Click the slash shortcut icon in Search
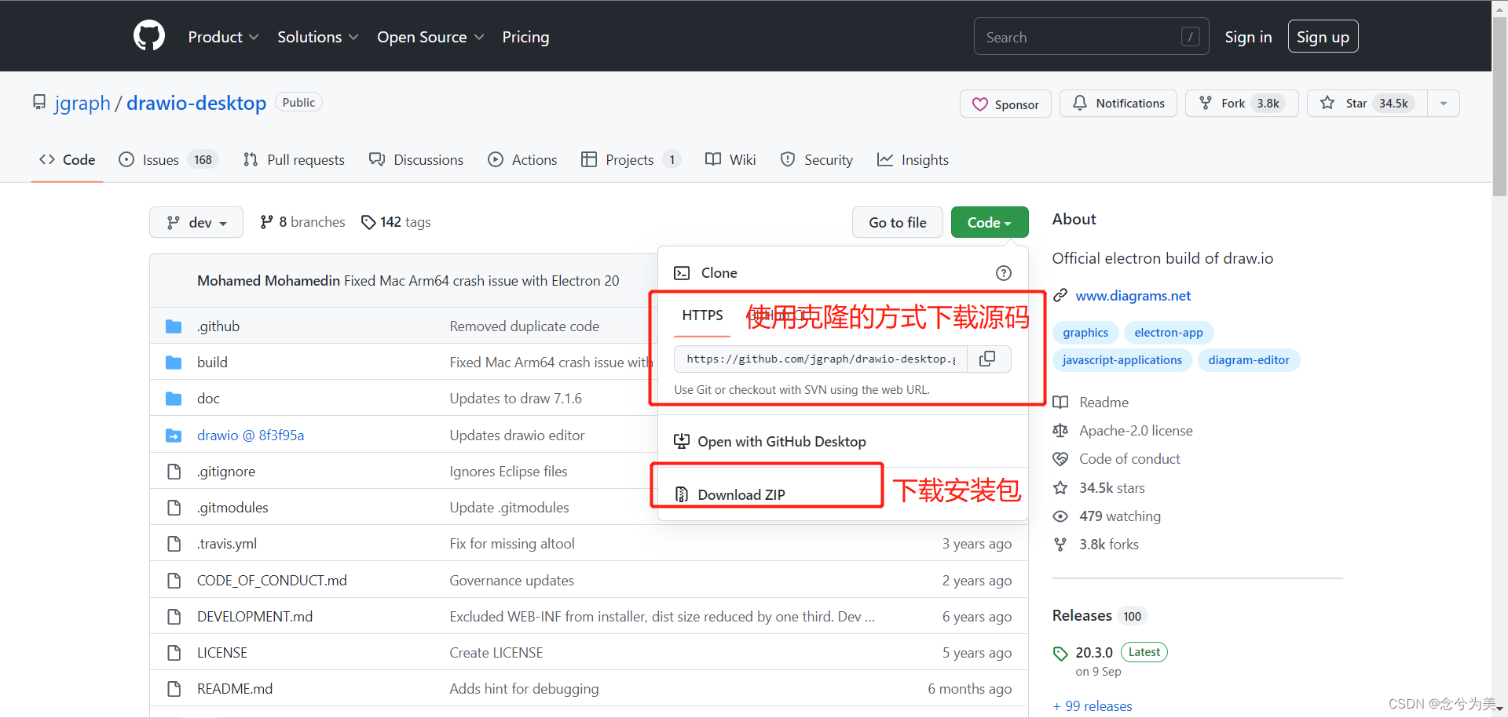1508x718 pixels. (x=1190, y=37)
